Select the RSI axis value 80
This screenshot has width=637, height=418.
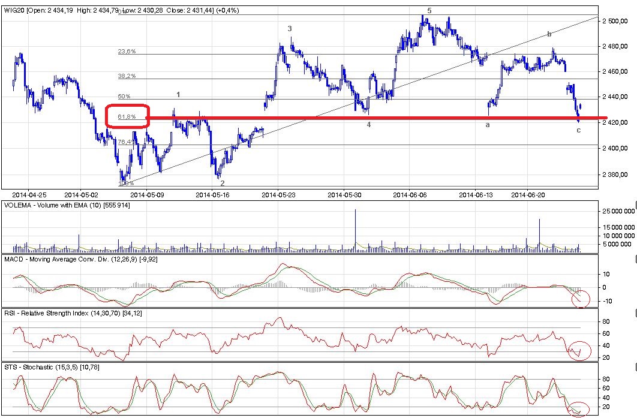(x=606, y=321)
